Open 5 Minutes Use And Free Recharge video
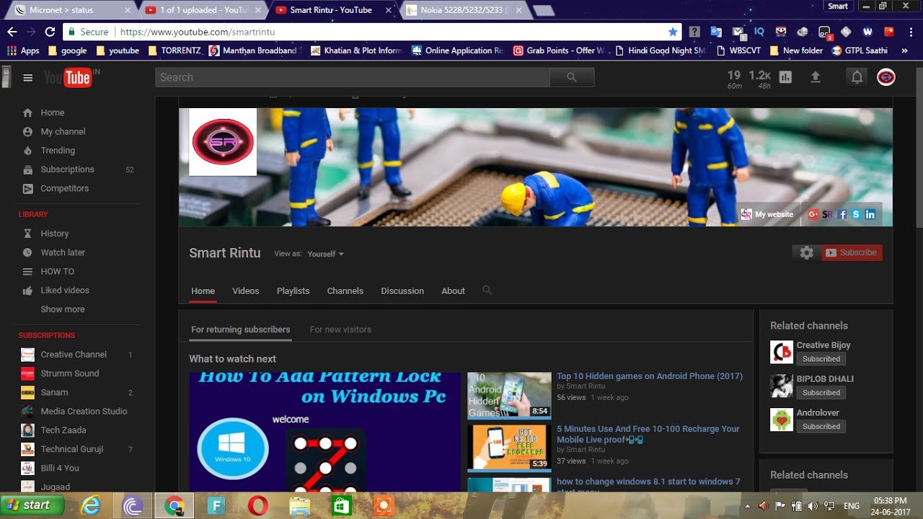Image resolution: width=923 pixels, height=519 pixels. click(x=648, y=434)
